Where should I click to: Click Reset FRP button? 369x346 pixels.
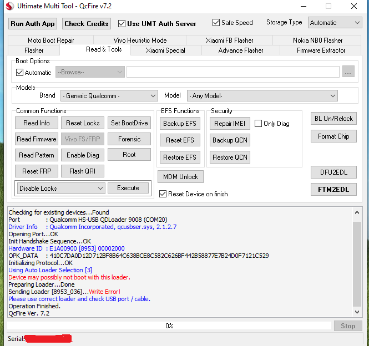click(x=37, y=171)
